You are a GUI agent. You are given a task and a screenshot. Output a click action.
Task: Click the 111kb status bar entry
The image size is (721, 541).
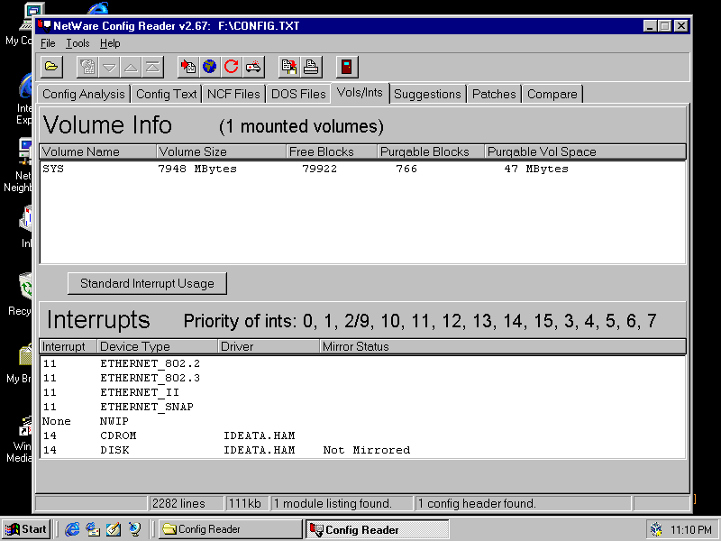[x=247, y=504]
